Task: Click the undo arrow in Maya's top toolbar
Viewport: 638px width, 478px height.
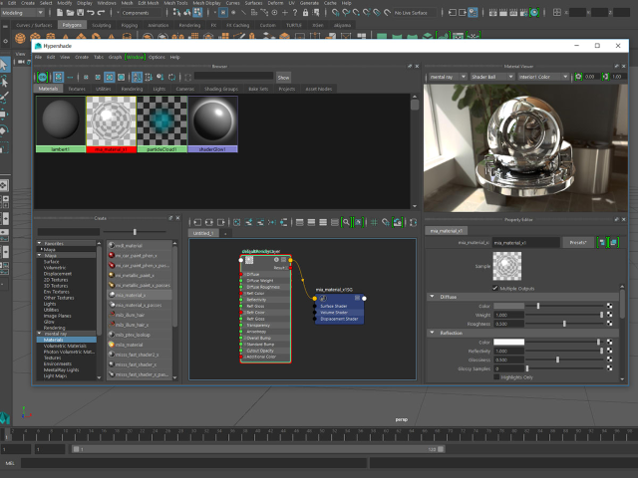Action: 91,13
